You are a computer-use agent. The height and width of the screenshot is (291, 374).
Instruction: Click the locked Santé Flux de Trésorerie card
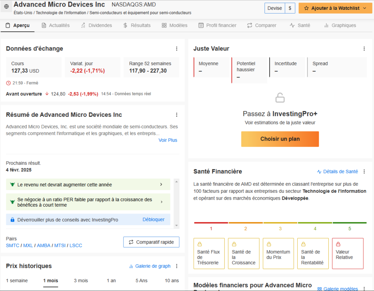tap(208, 253)
